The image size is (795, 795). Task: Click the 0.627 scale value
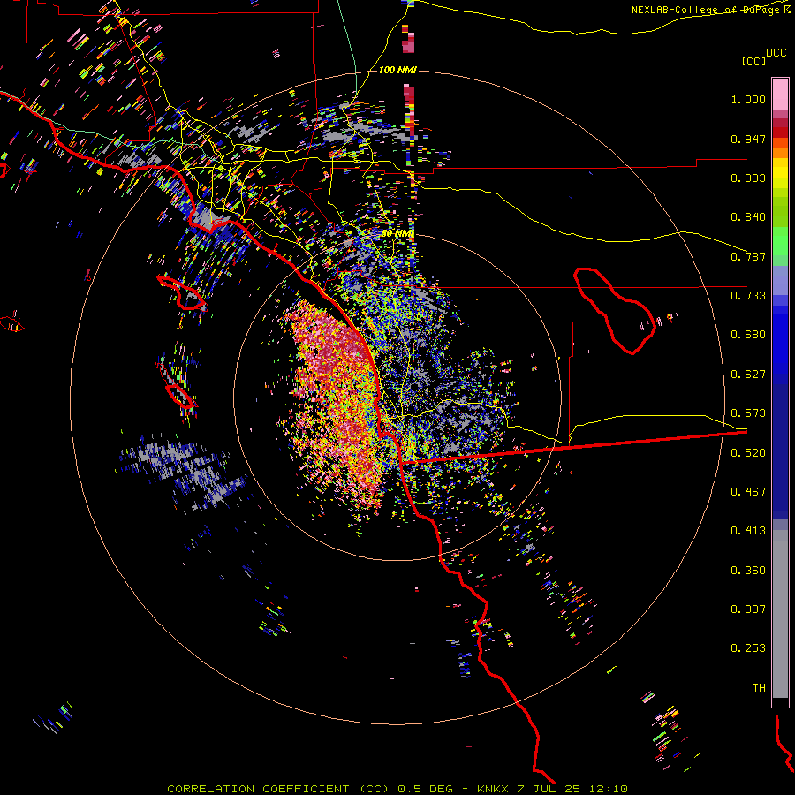click(748, 375)
